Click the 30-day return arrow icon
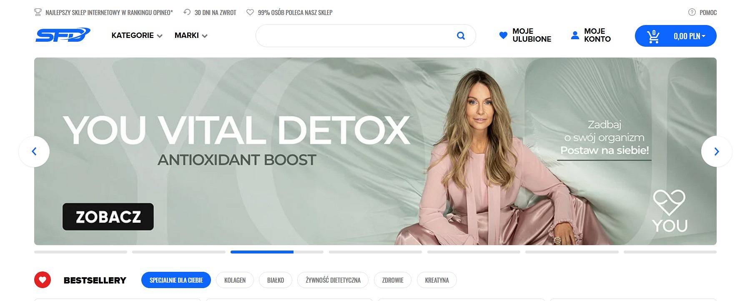The image size is (745, 301). [187, 12]
